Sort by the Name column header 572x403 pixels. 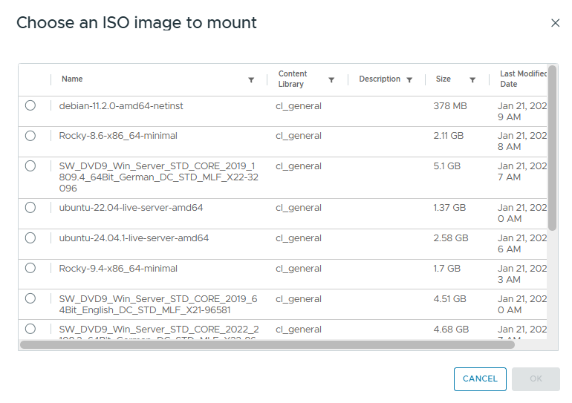coord(72,79)
